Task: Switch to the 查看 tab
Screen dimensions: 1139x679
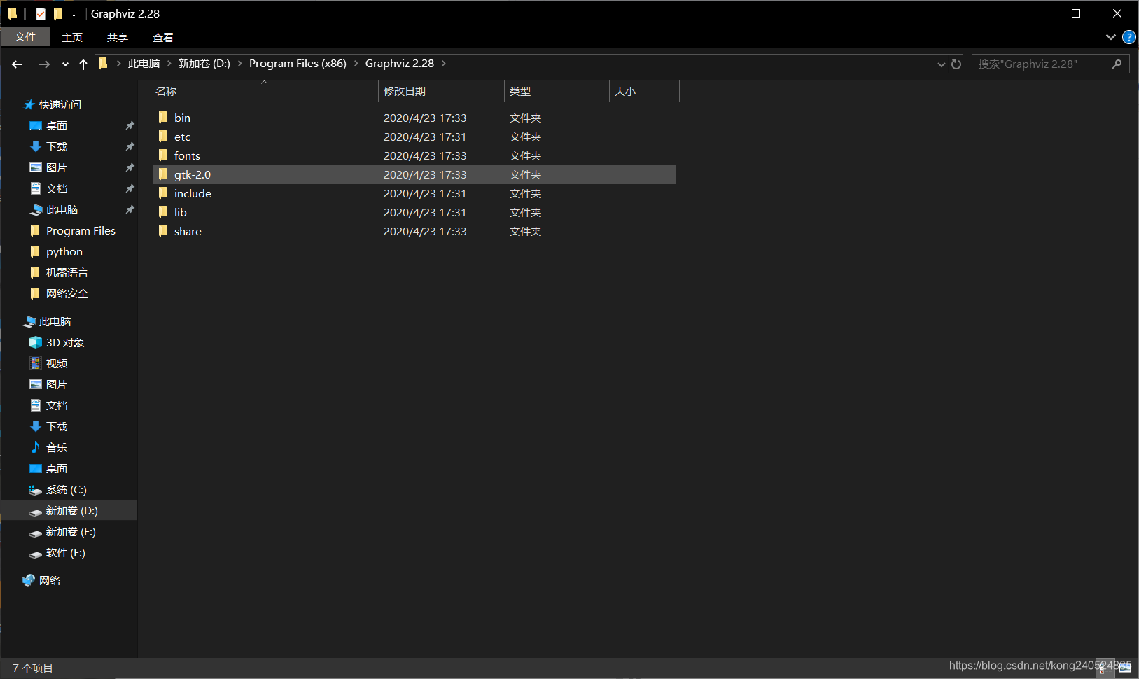Action: tap(163, 37)
